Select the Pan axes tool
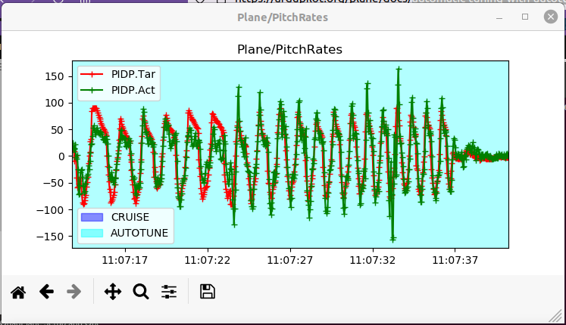Image resolution: width=566 pixels, height=325 pixels. coord(113,292)
